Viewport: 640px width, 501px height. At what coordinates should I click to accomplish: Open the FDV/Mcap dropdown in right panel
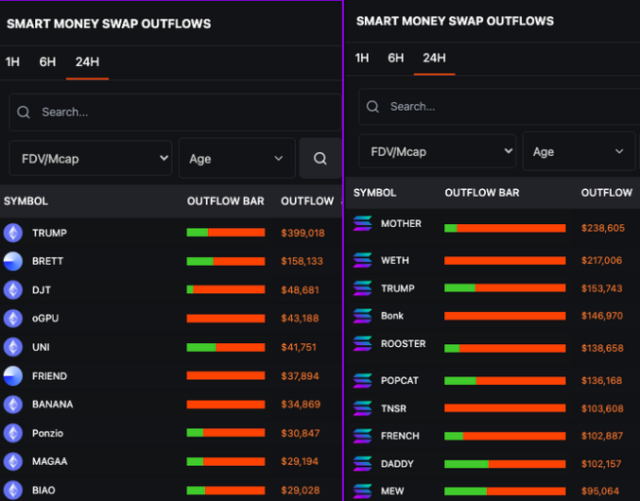(437, 151)
